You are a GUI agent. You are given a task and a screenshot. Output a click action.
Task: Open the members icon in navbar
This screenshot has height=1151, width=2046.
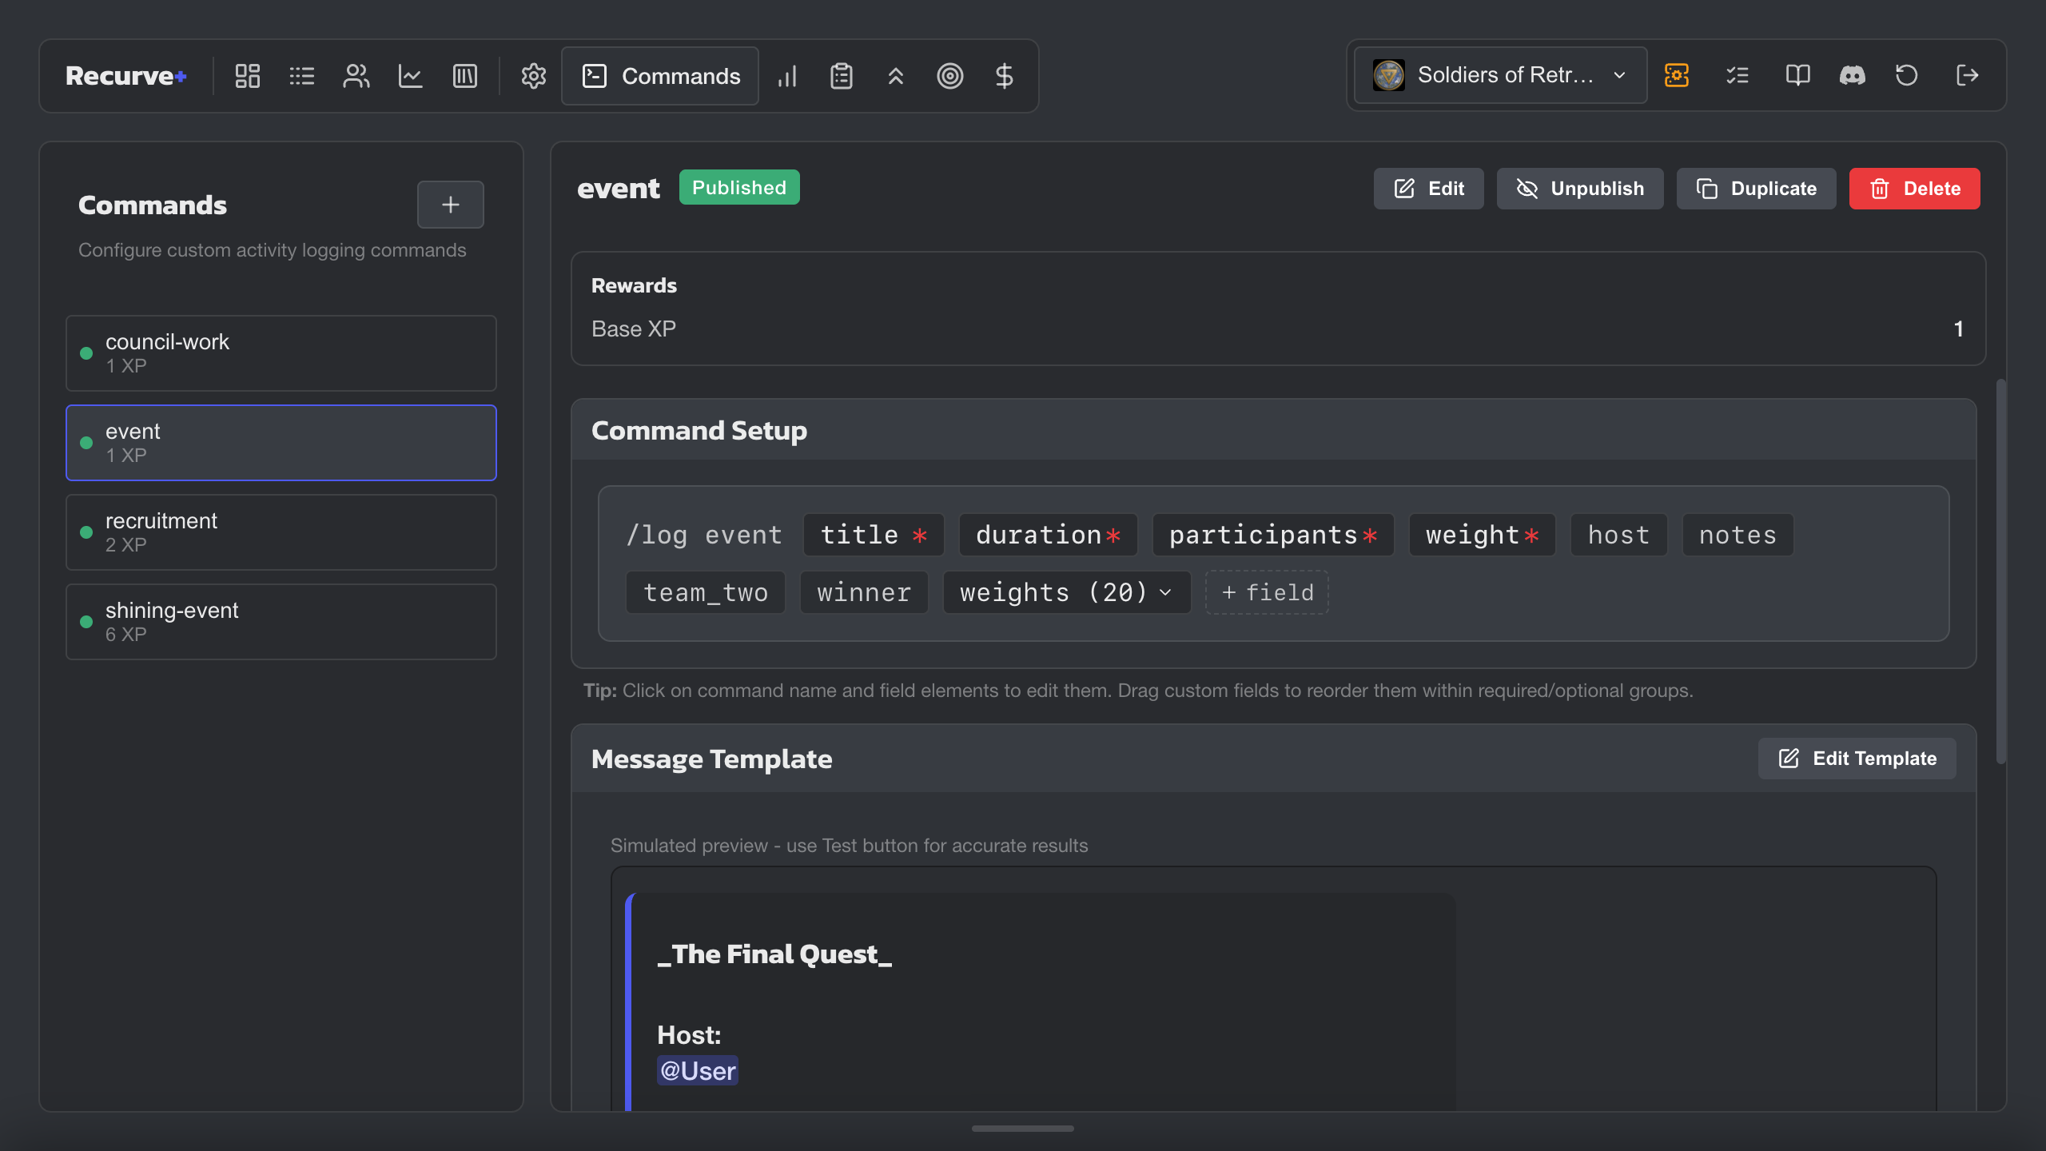[x=356, y=76]
